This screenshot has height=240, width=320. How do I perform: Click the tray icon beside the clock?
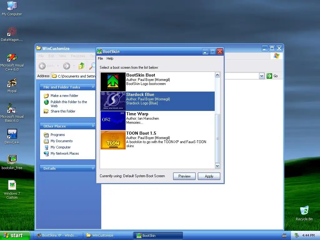[x=297, y=235]
